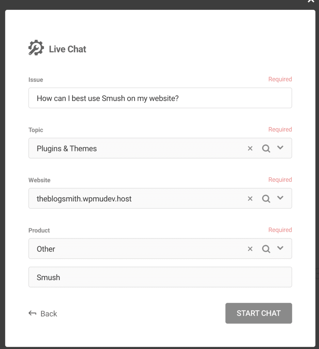Click the search magnifier in the Website field
The height and width of the screenshot is (349, 319).
click(x=266, y=198)
